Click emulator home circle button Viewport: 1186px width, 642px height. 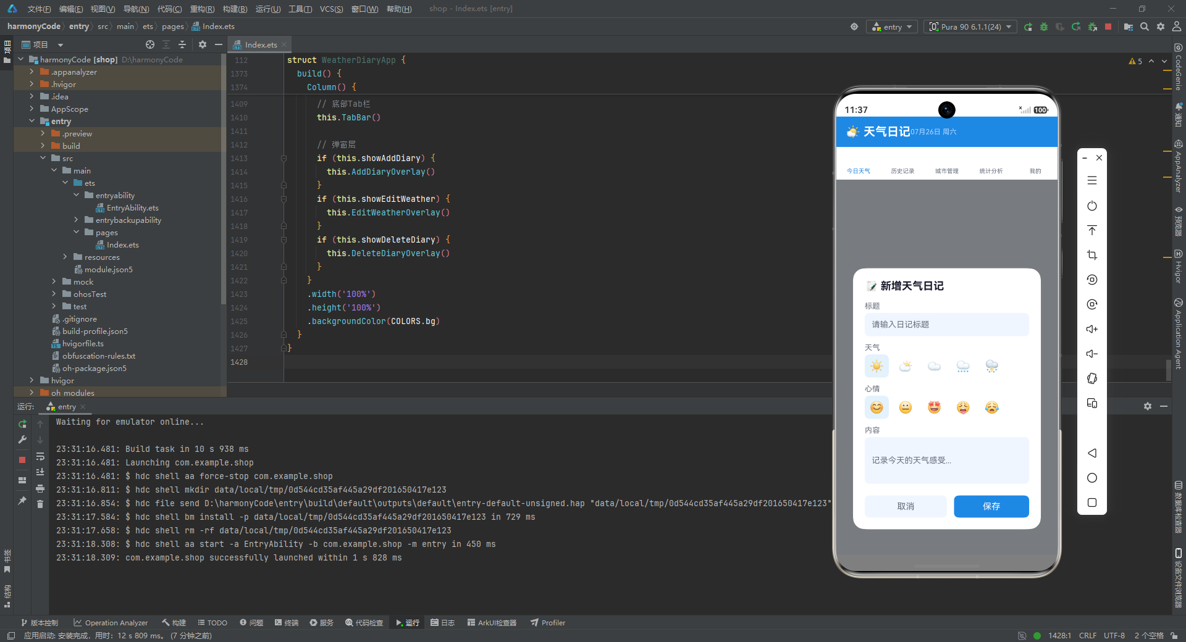(1092, 478)
